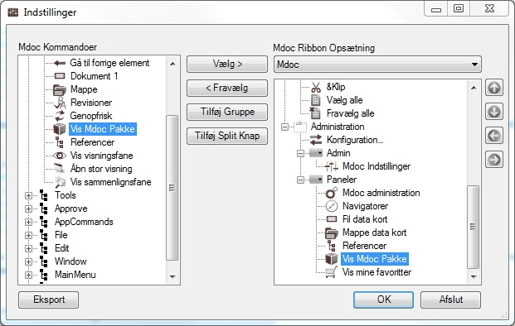Select the Tools label in commands tree
This screenshot has width=515, height=326.
(x=65, y=195)
